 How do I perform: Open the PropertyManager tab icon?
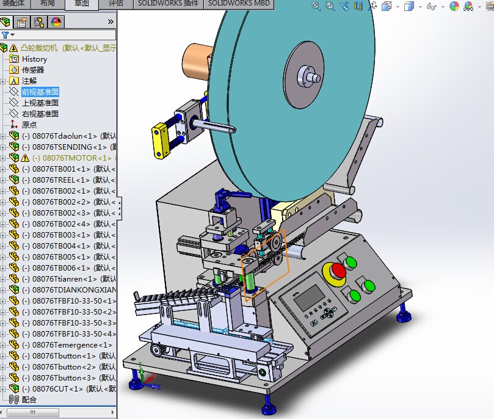(x=22, y=22)
